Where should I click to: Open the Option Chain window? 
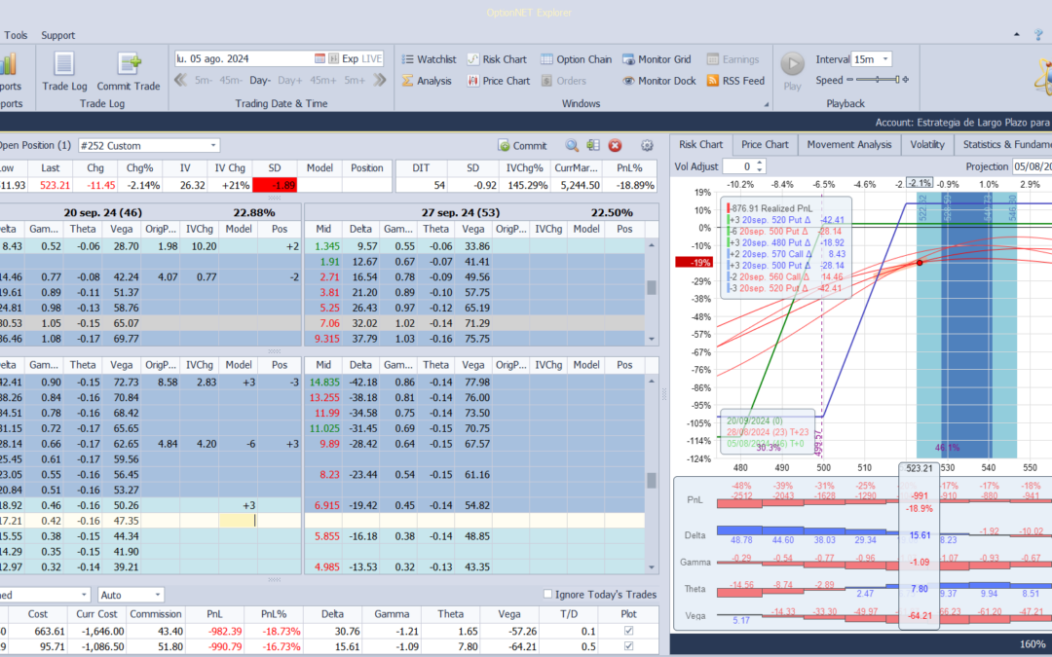[x=577, y=59]
